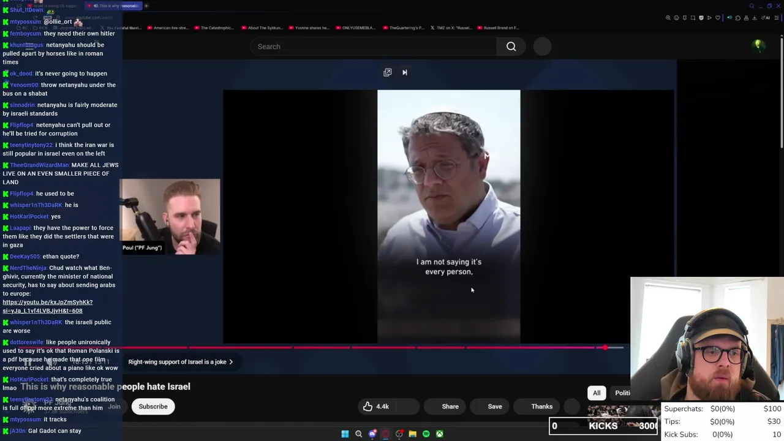Open the Opera browser taskbar icon

pyautogui.click(x=385, y=434)
